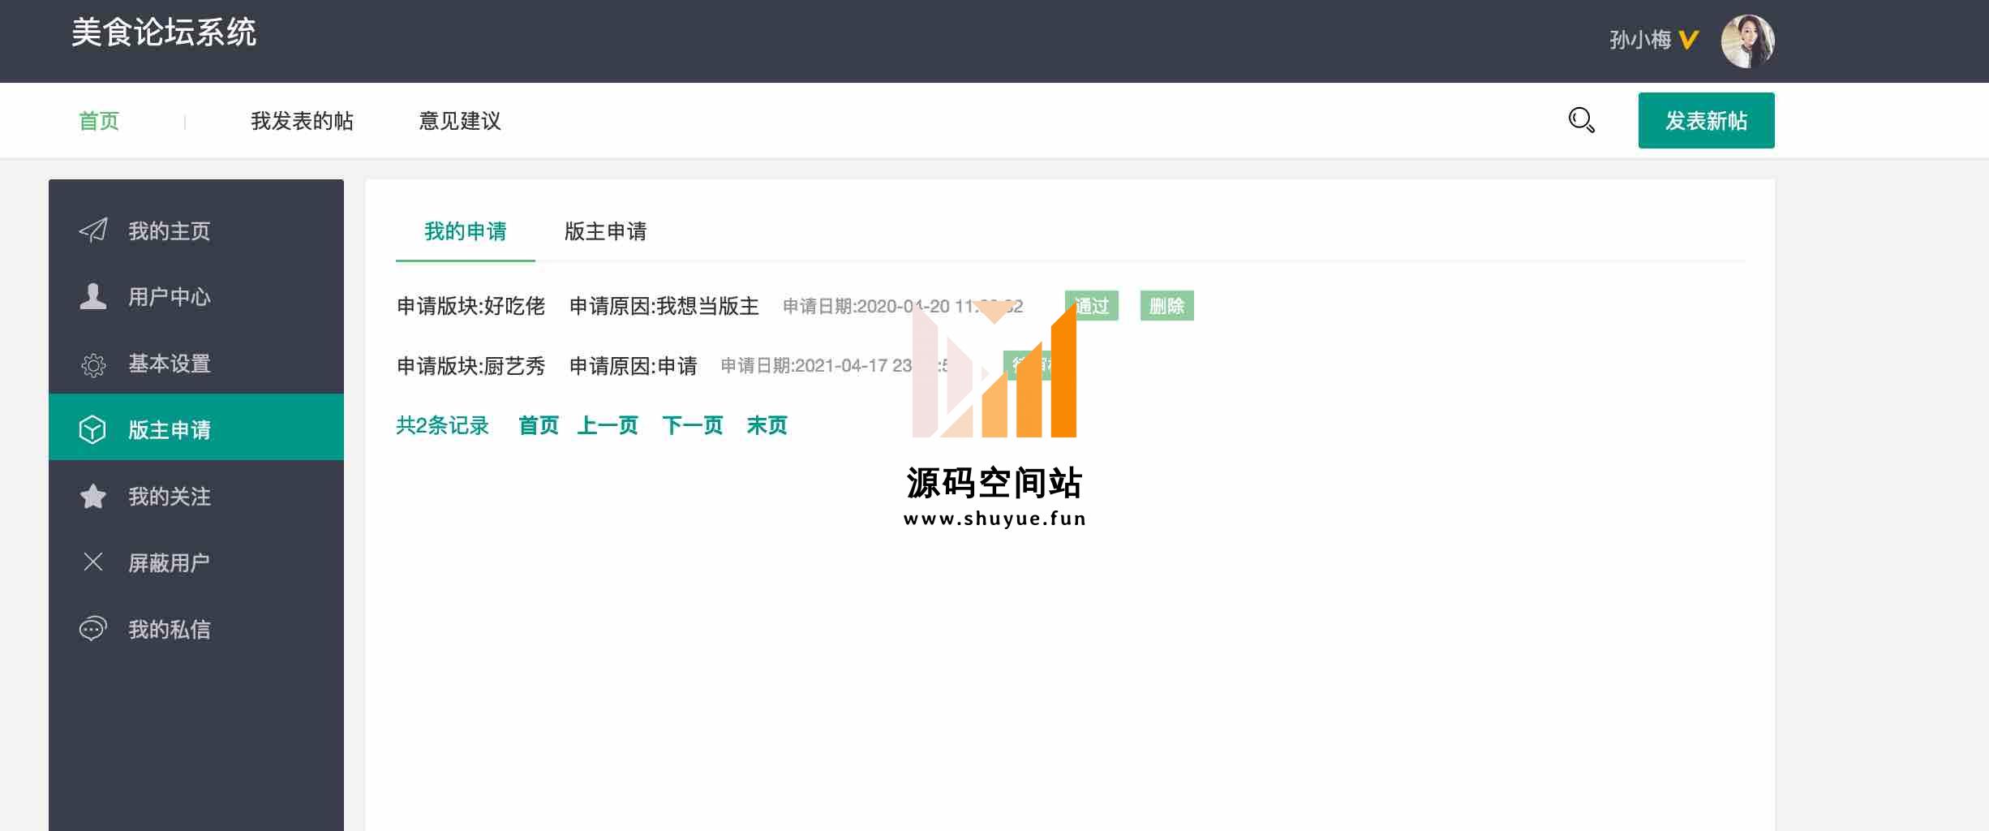
Task: Click the gear icon for 基本设置
Action: [93, 365]
